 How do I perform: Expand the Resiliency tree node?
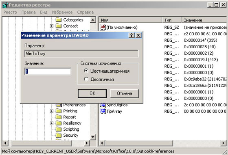51,123
